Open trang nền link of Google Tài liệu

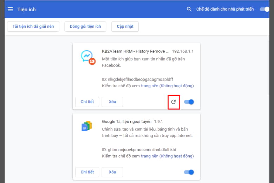(167, 156)
